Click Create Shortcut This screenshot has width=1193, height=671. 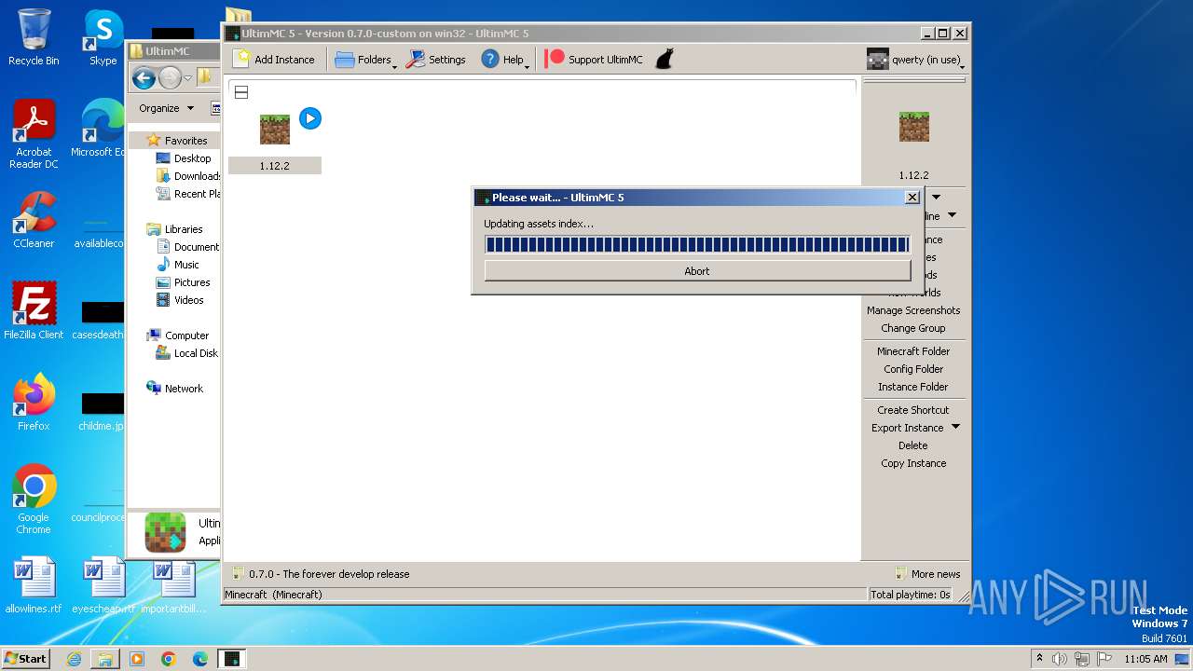pos(913,410)
